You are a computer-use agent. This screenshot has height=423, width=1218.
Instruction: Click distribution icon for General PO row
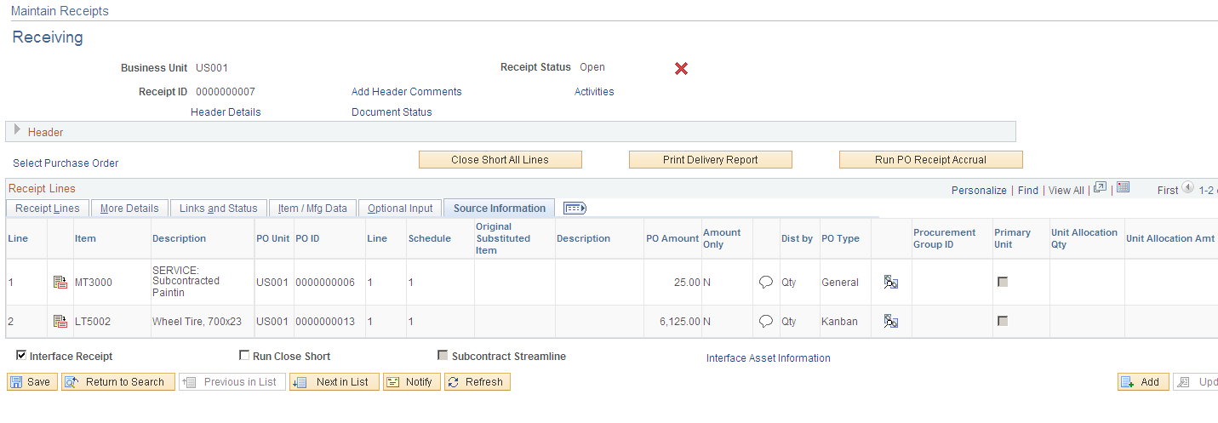coord(891,283)
